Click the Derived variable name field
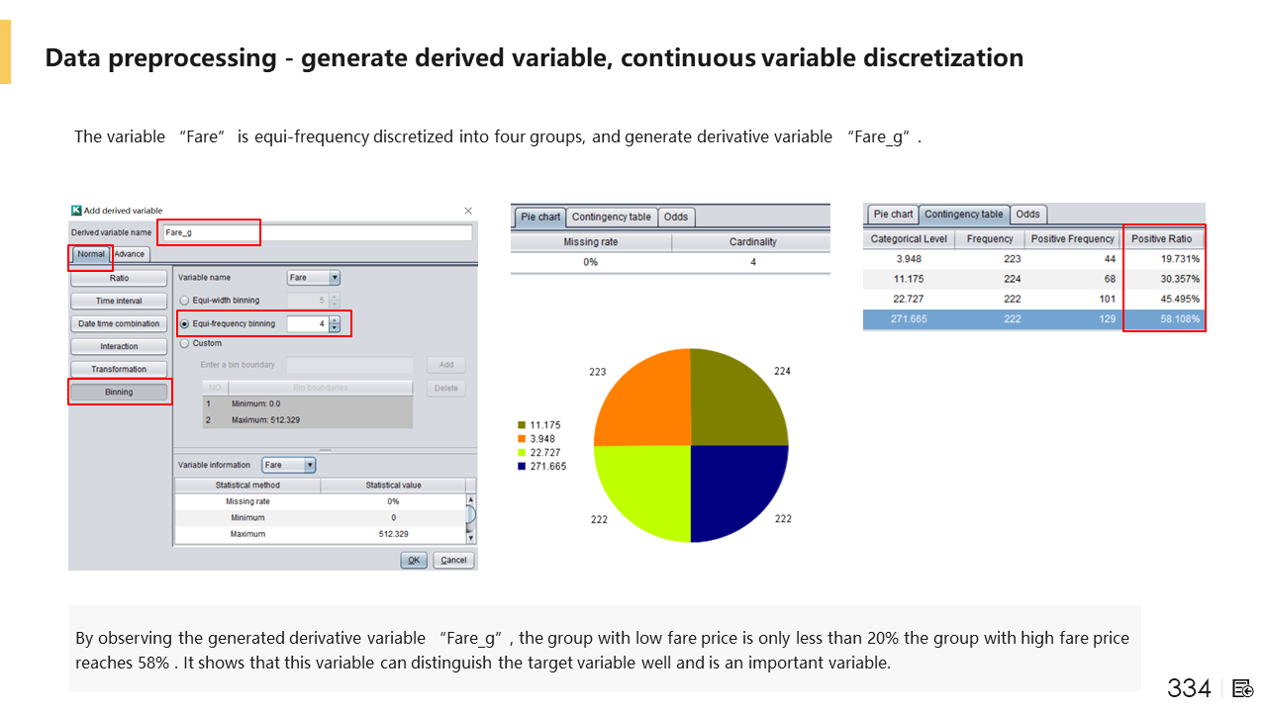 tap(317, 232)
